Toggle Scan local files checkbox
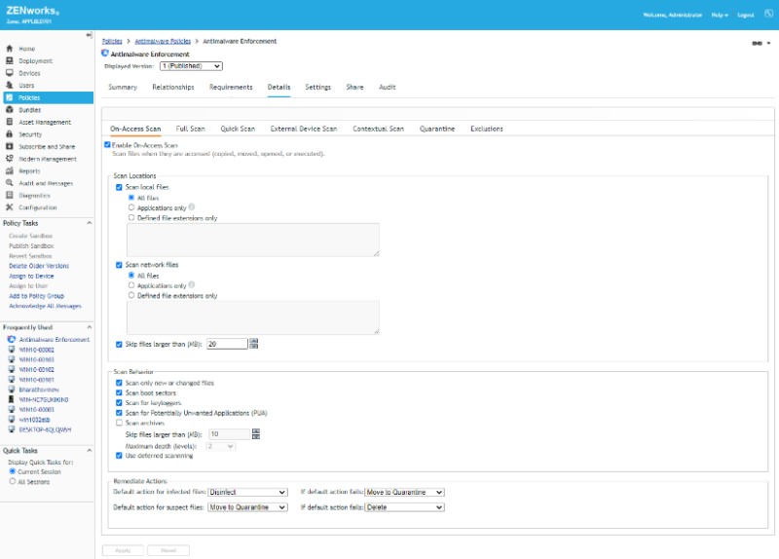Viewport: 779px width, 559px height. pos(119,187)
